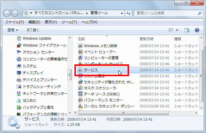206x133 pixels.
Task: Click the Back navigation arrow
Action: click(x=7, y=13)
